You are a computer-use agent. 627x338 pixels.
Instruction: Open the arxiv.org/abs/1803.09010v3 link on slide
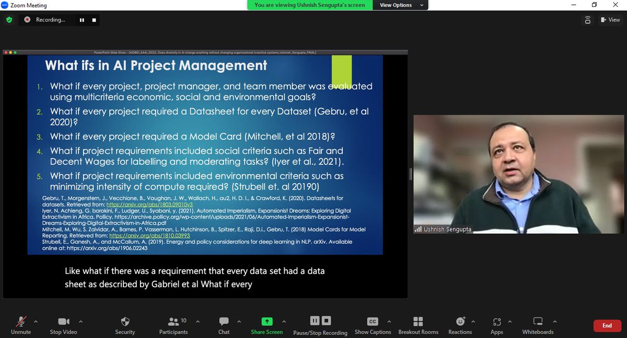[149, 204]
